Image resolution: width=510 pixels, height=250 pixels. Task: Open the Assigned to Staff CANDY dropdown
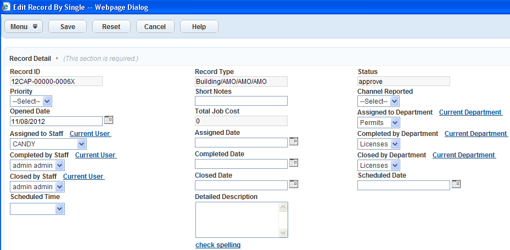(x=81, y=144)
